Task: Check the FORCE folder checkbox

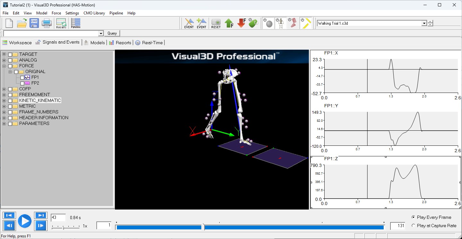Action: [10, 66]
